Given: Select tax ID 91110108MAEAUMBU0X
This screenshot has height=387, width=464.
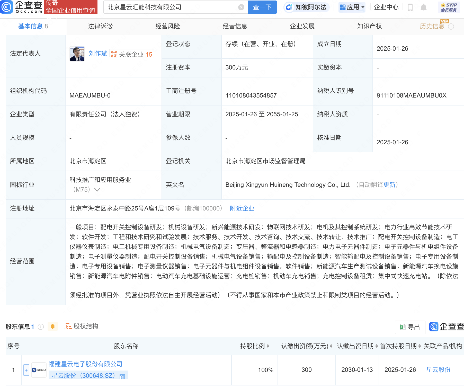Looking at the screenshot, I should (412, 95).
